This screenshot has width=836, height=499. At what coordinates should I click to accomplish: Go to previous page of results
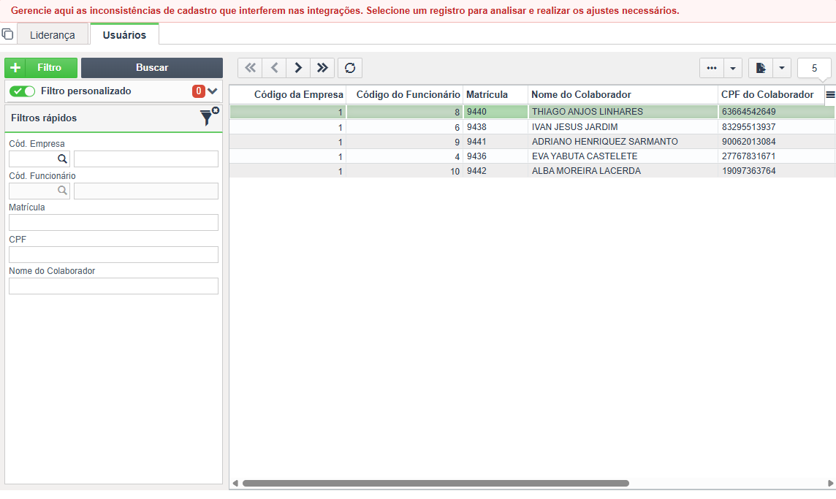coord(274,68)
